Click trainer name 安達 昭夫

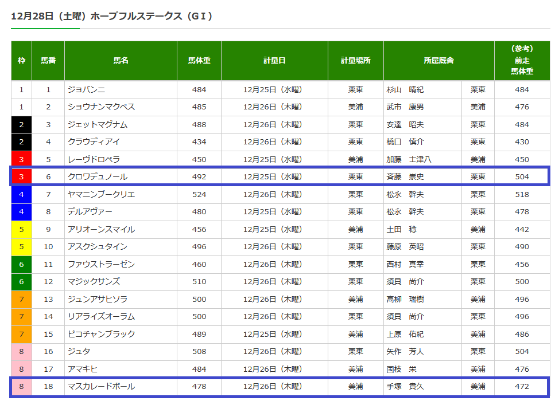pyautogui.click(x=405, y=125)
